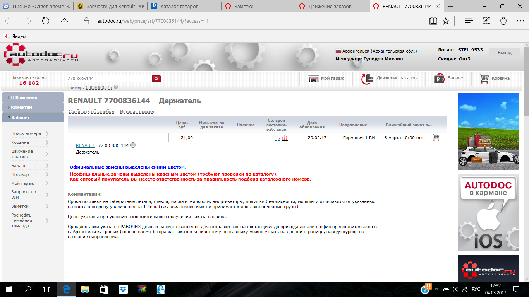Click the 32 days delivery value
529x297 pixels.
(x=277, y=139)
